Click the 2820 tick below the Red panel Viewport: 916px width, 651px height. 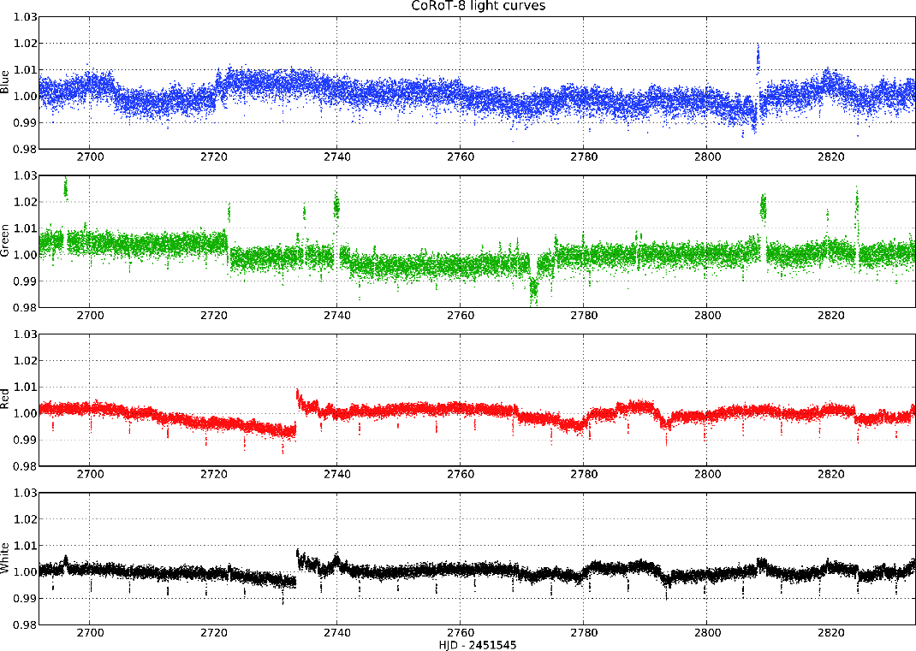click(x=830, y=475)
